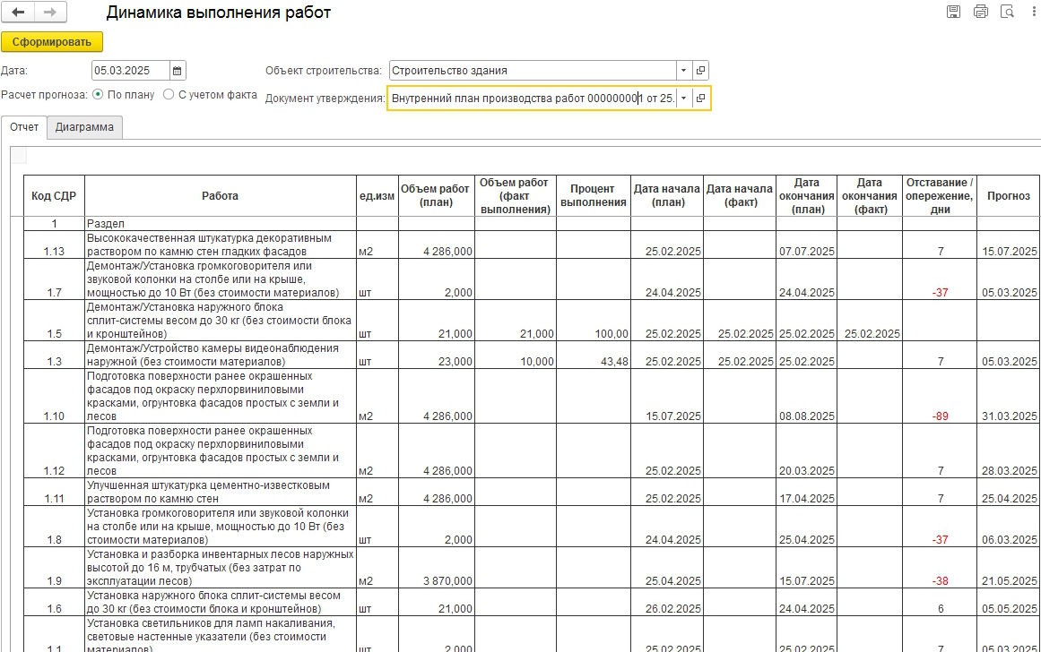The height and width of the screenshot is (652, 1041).
Task: Click the Дата начала (план) header
Action: pos(666,195)
